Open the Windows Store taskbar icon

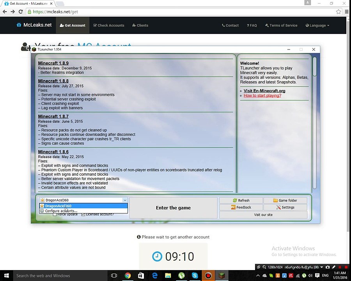point(141,276)
